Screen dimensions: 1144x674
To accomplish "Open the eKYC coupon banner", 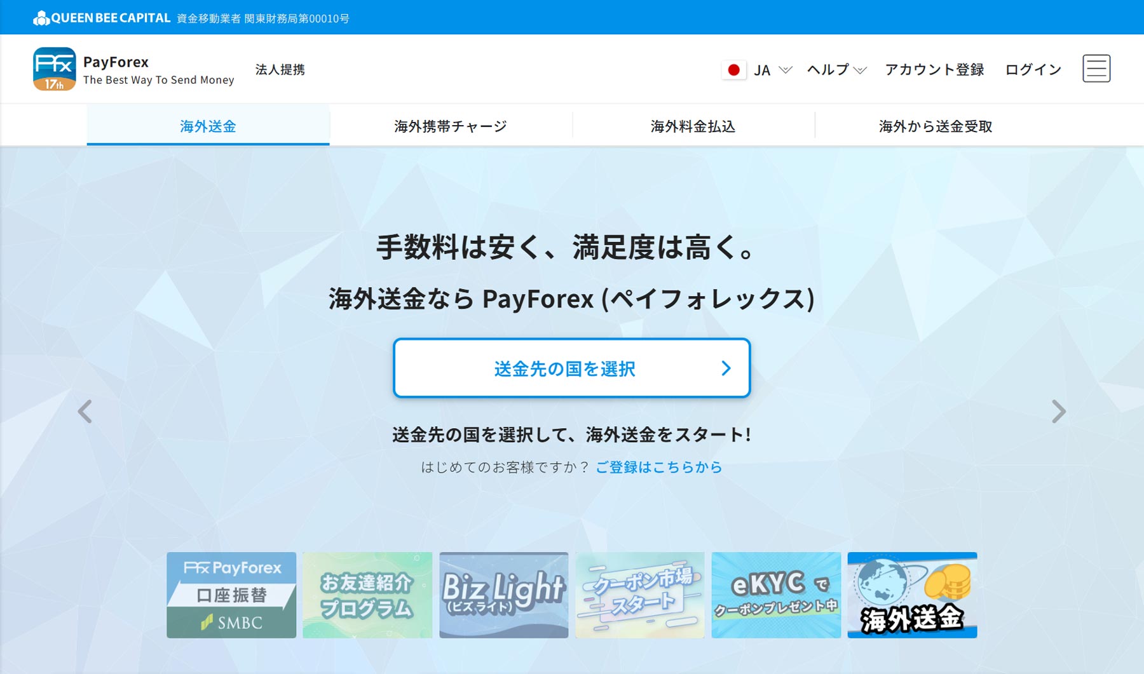I will click(x=776, y=595).
